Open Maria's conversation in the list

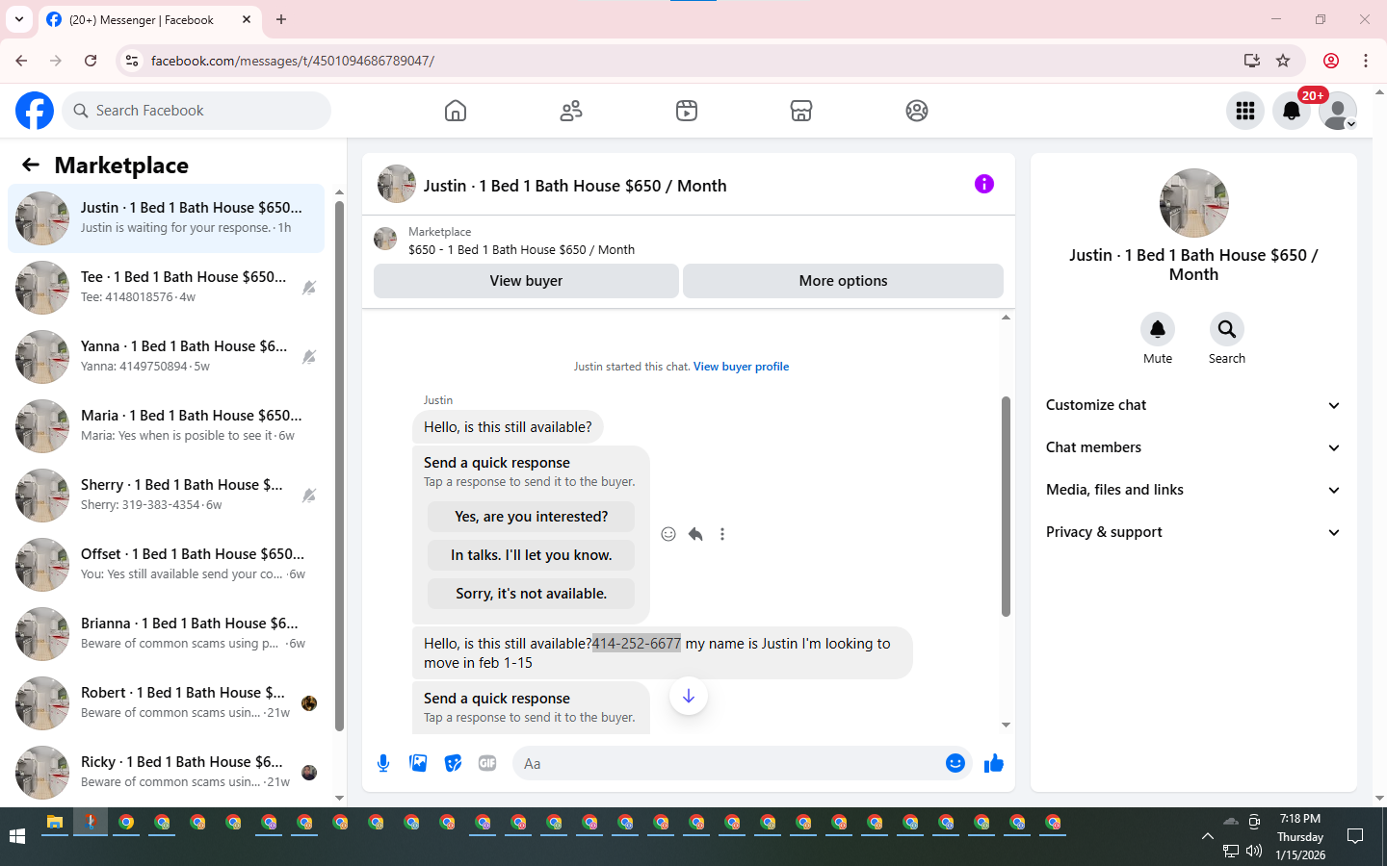pyautogui.click(x=167, y=426)
